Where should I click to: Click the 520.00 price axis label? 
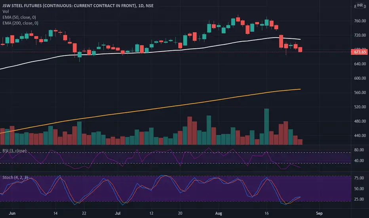click(360, 107)
